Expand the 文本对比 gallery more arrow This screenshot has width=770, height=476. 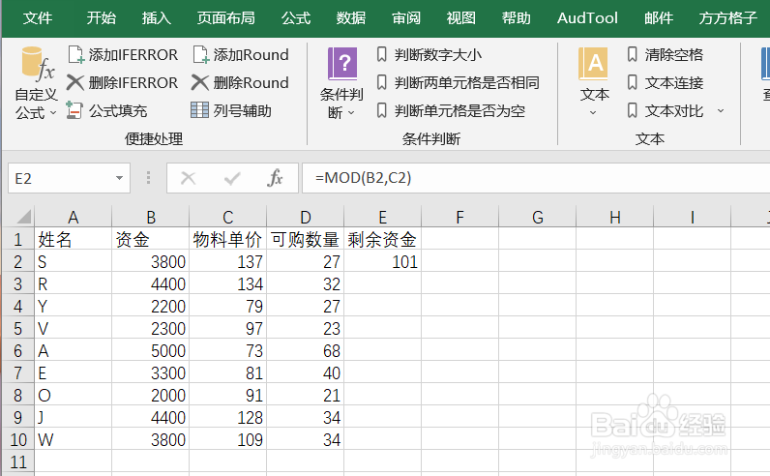[x=721, y=111]
